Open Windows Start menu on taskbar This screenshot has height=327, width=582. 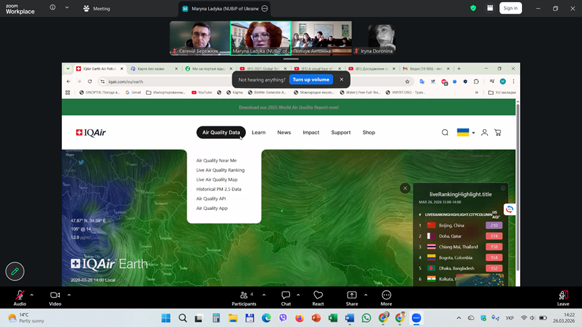[x=166, y=318]
